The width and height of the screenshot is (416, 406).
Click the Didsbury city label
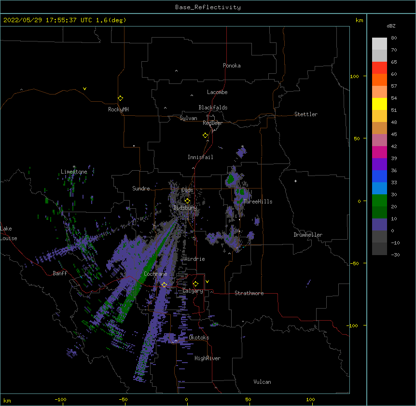coord(185,208)
